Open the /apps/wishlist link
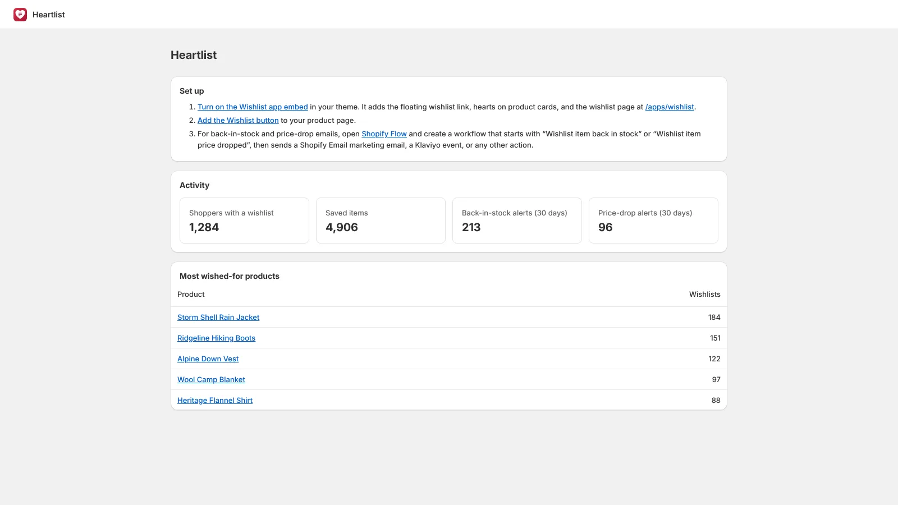Image resolution: width=898 pixels, height=505 pixels. pos(670,107)
